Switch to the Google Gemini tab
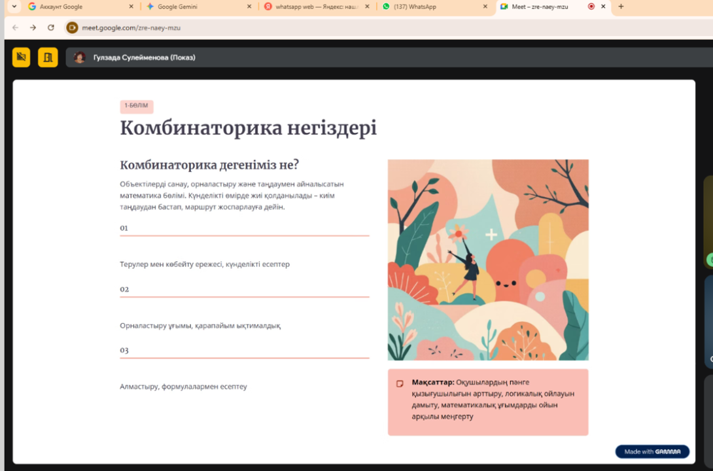This screenshot has height=471, width=713. click(x=190, y=7)
